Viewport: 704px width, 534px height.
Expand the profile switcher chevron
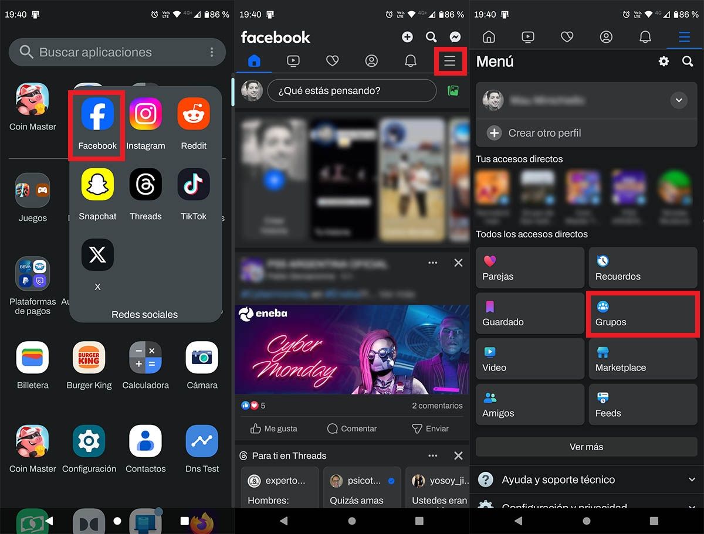(679, 100)
